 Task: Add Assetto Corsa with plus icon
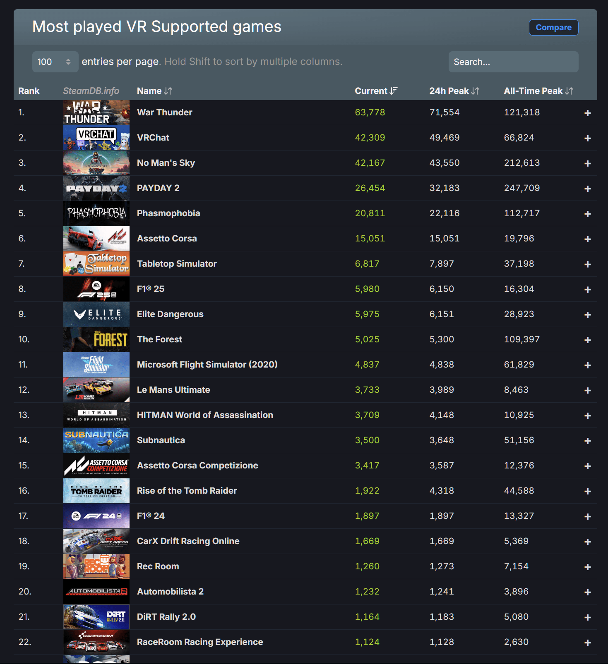click(x=587, y=239)
